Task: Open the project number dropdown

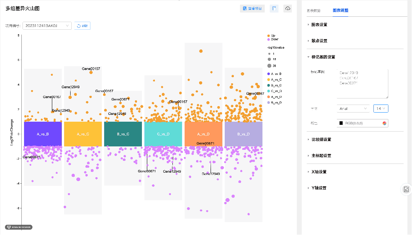Action: [x=47, y=26]
